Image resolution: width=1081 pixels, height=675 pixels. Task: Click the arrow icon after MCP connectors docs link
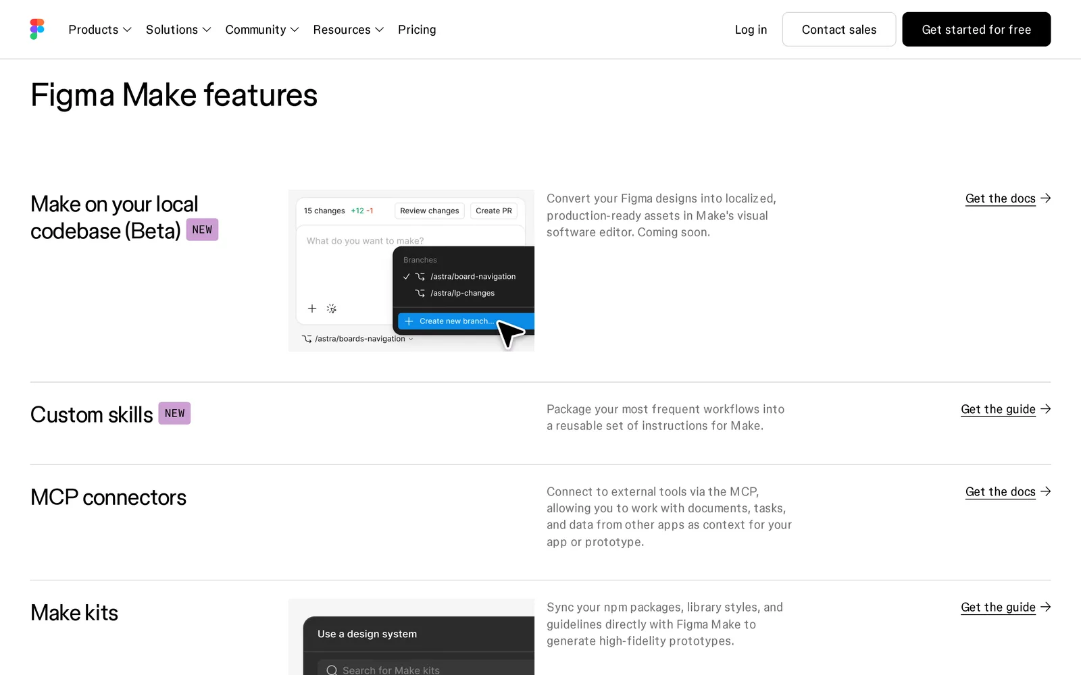(1045, 491)
